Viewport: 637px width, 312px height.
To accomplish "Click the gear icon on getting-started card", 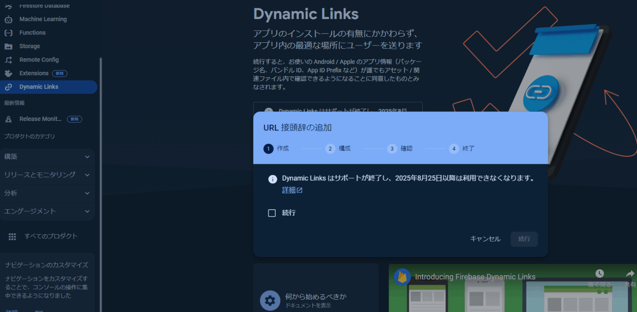I will (x=270, y=301).
